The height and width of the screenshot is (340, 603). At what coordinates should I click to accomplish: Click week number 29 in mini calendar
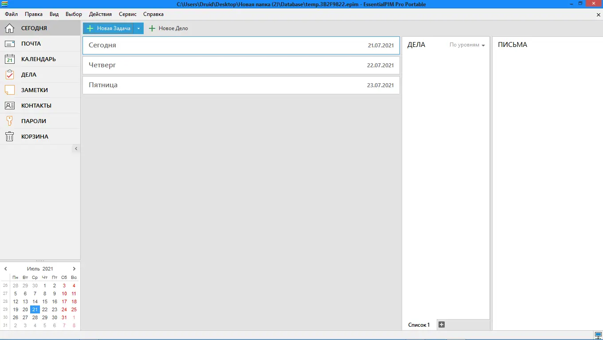tap(5, 309)
